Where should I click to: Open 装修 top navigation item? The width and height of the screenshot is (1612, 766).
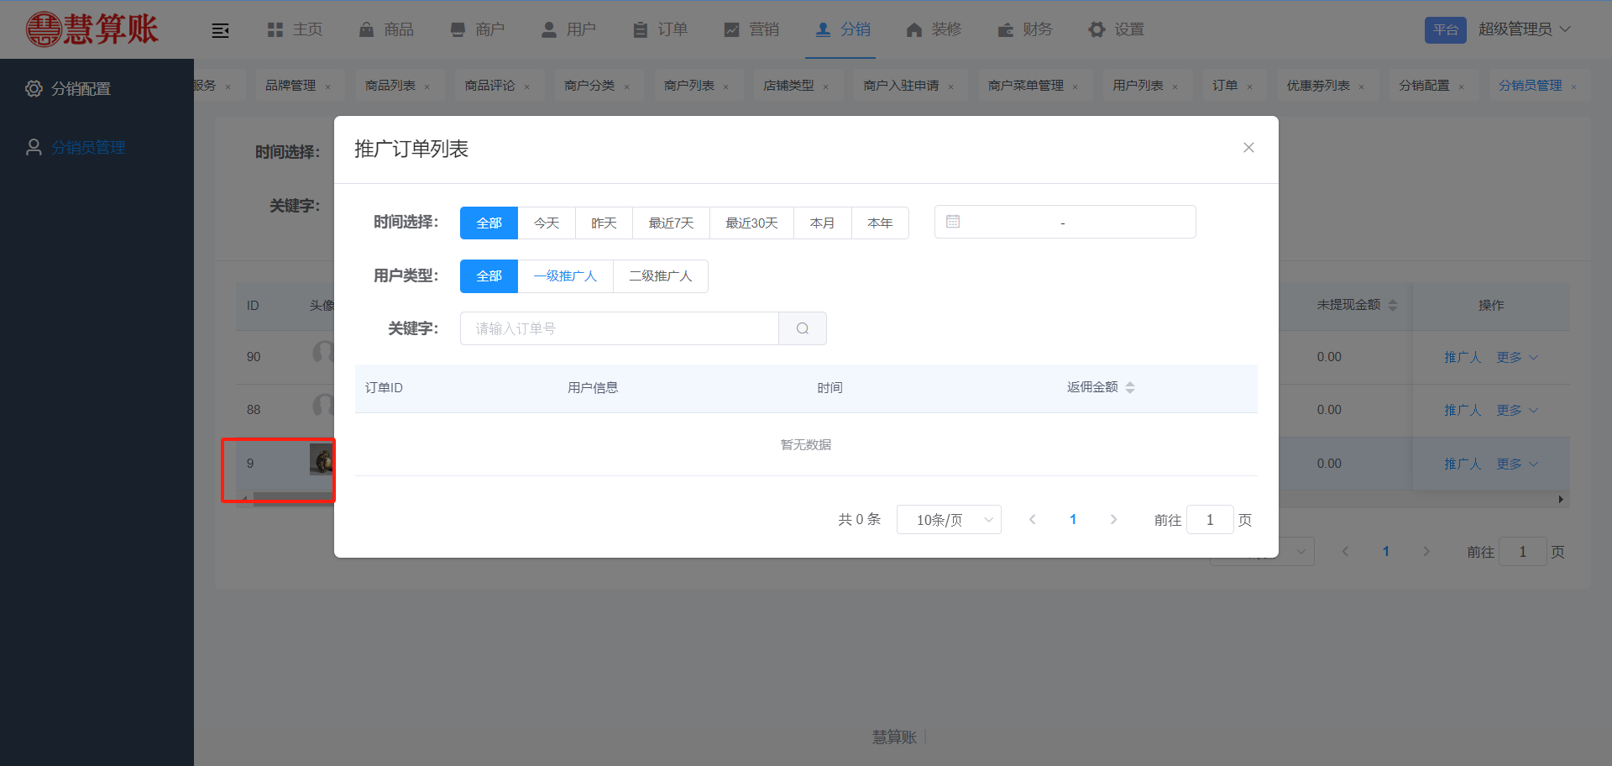(934, 29)
